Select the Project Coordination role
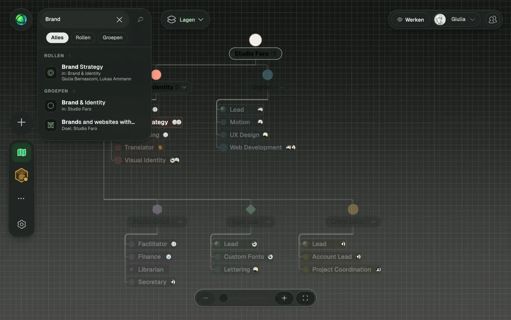 point(341,269)
